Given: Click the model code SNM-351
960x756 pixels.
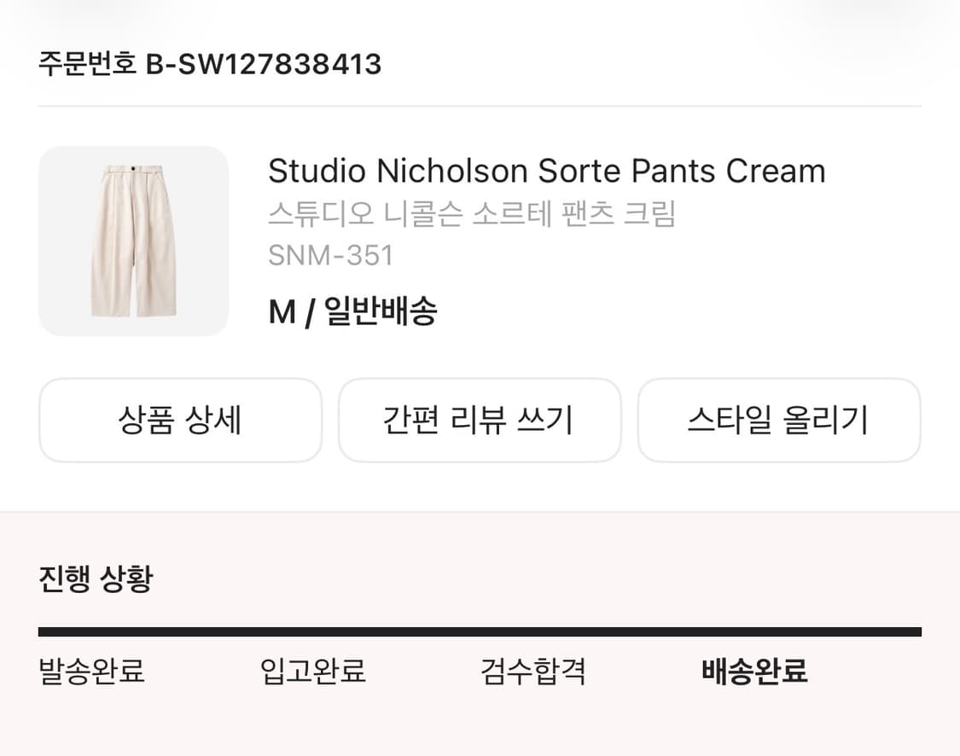Looking at the screenshot, I should tap(330, 255).
